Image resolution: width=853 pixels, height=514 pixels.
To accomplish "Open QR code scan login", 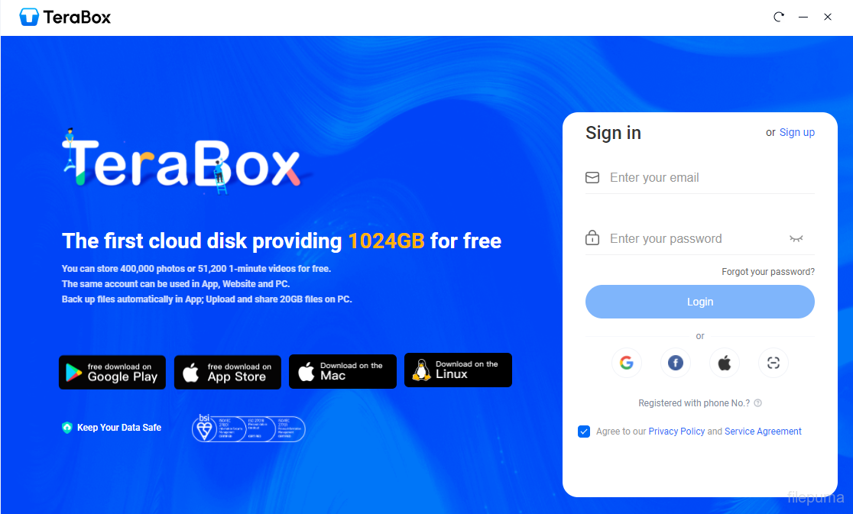I will coord(774,363).
